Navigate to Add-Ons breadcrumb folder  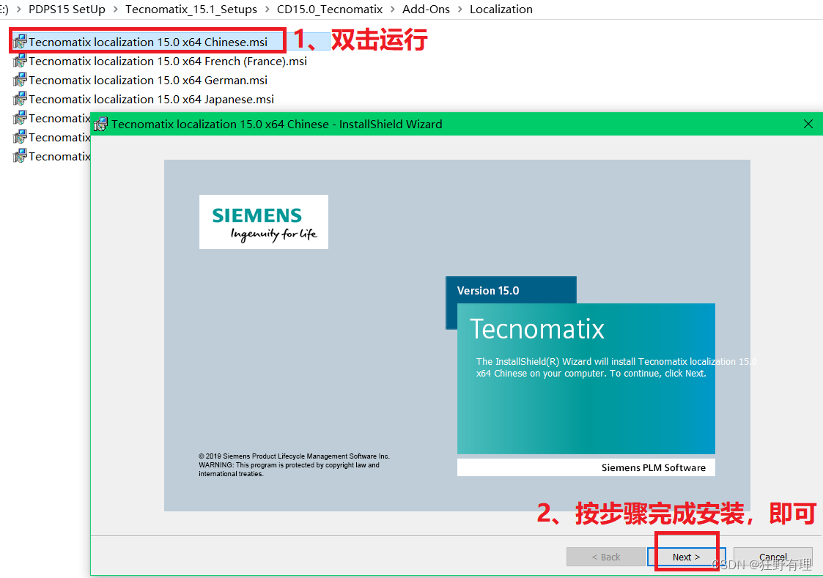426,10
